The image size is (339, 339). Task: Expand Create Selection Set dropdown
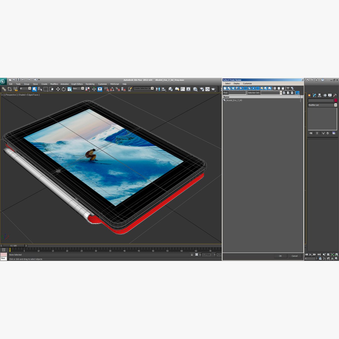tap(153, 89)
